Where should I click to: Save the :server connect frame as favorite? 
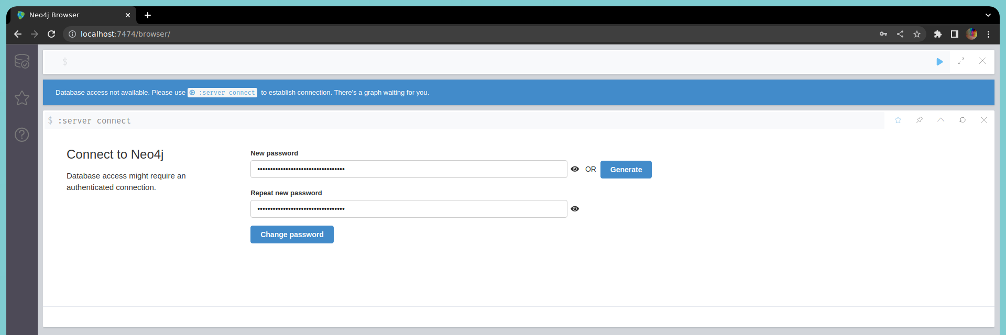pyautogui.click(x=898, y=120)
